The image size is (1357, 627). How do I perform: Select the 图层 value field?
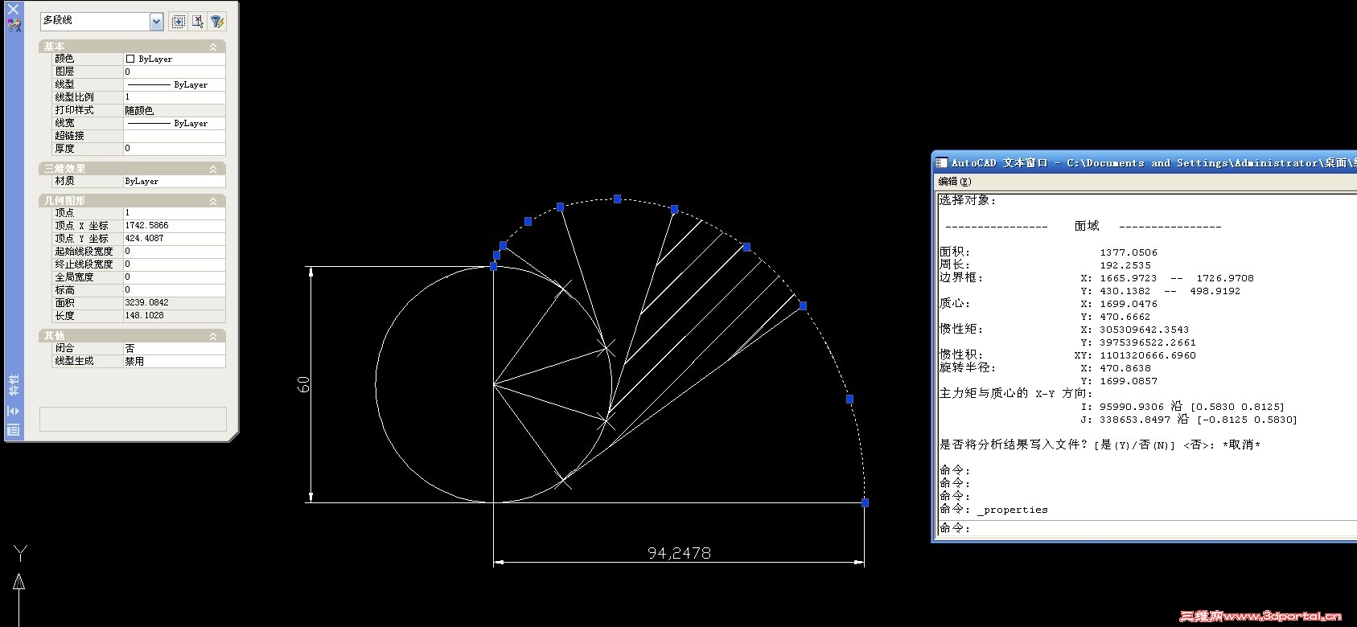(174, 72)
